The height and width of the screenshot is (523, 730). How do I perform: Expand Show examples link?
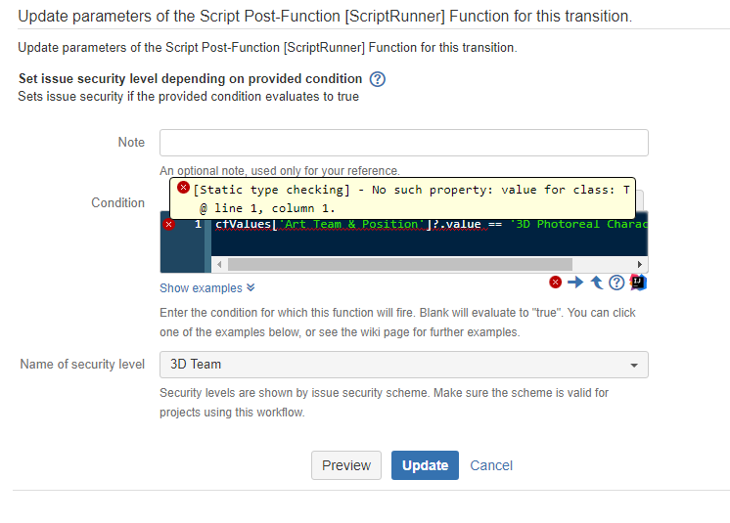[x=207, y=288]
